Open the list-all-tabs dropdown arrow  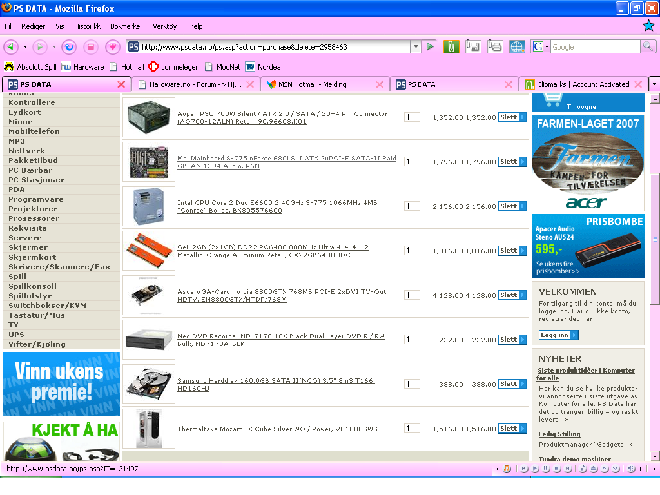pos(654,84)
